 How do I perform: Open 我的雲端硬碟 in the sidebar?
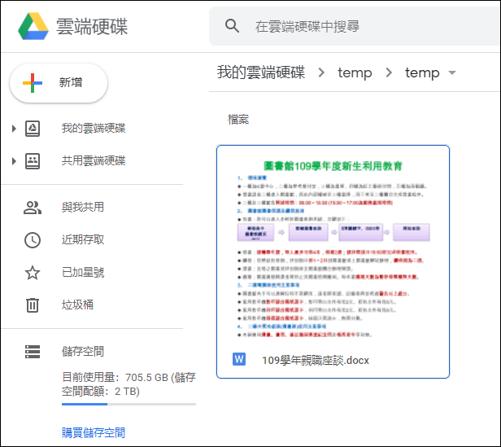pyautogui.click(x=93, y=129)
